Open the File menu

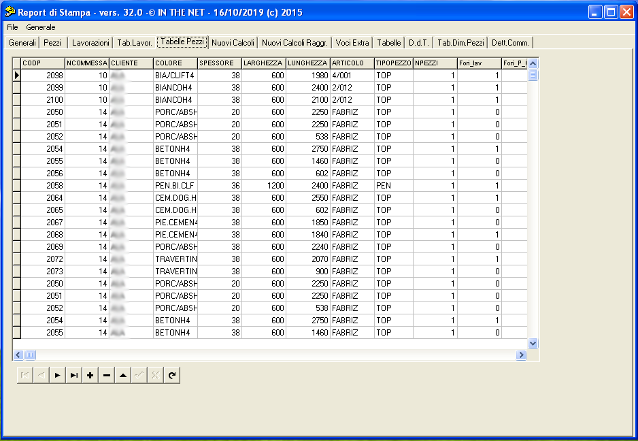12,27
